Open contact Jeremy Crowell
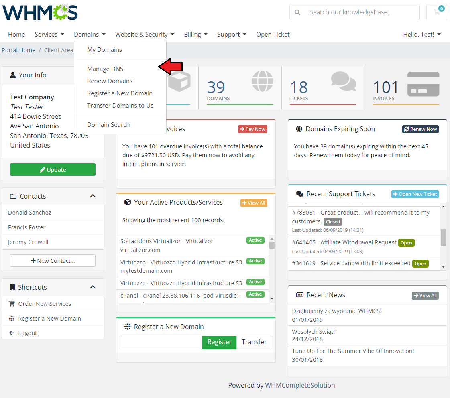The image size is (450, 398). click(53, 242)
